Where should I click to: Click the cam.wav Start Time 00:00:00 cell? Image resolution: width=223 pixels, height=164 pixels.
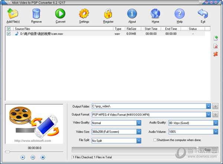(151, 34)
